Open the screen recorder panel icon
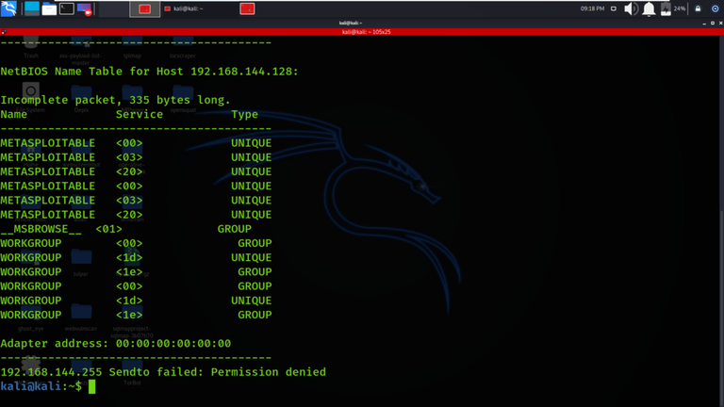724x407 pixels. coord(85,8)
